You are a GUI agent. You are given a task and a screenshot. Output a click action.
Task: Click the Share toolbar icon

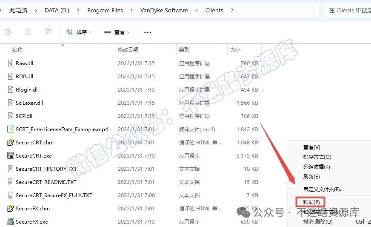(28, 32)
